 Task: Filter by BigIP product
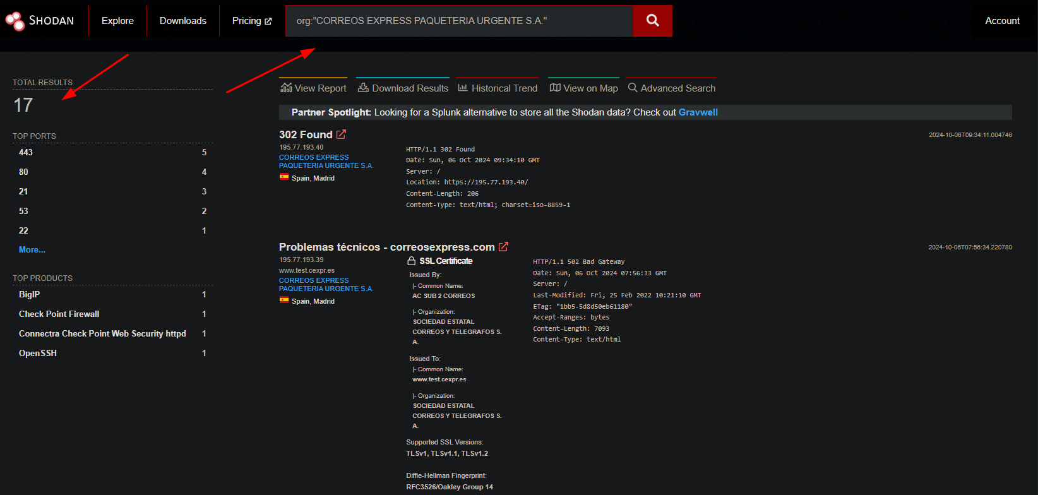(x=112, y=294)
